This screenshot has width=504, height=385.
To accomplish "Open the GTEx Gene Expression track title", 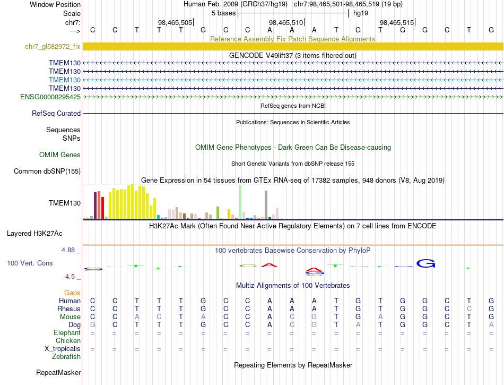I will click(x=293, y=181).
